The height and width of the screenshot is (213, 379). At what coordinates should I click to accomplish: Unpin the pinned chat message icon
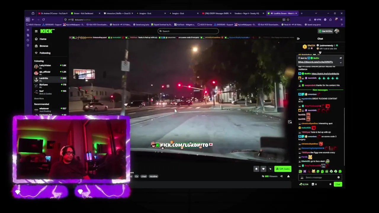click(341, 58)
